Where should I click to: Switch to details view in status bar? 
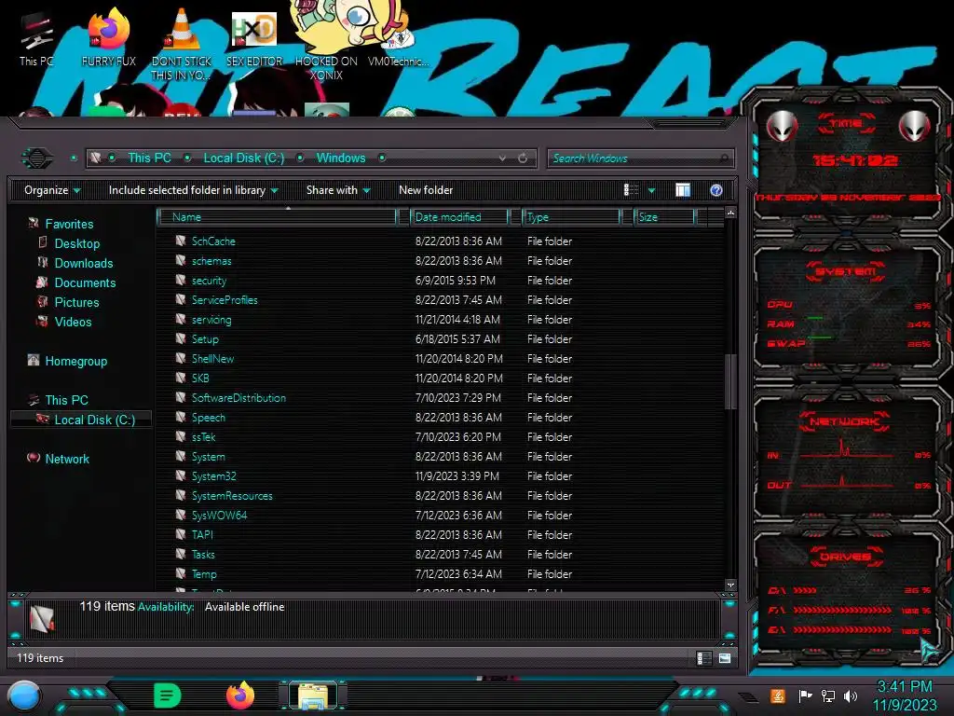[x=703, y=658]
